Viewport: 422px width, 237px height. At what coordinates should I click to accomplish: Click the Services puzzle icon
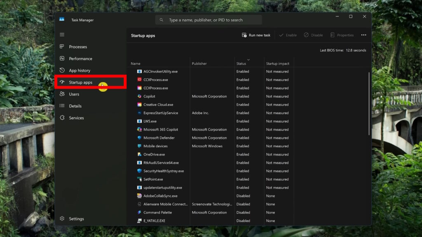62,117
